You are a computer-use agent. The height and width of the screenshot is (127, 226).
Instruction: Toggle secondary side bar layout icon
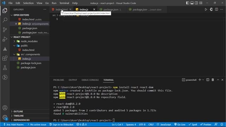pyautogui.click(x=196, y=3)
